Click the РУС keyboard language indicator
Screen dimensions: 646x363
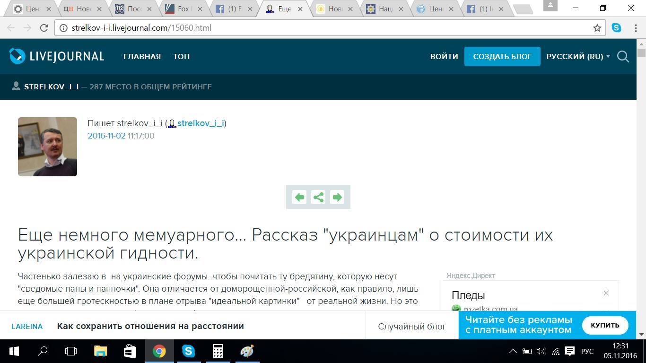[x=587, y=351]
